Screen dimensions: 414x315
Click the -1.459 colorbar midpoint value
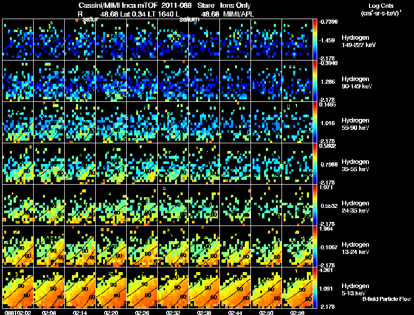coord(327,40)
